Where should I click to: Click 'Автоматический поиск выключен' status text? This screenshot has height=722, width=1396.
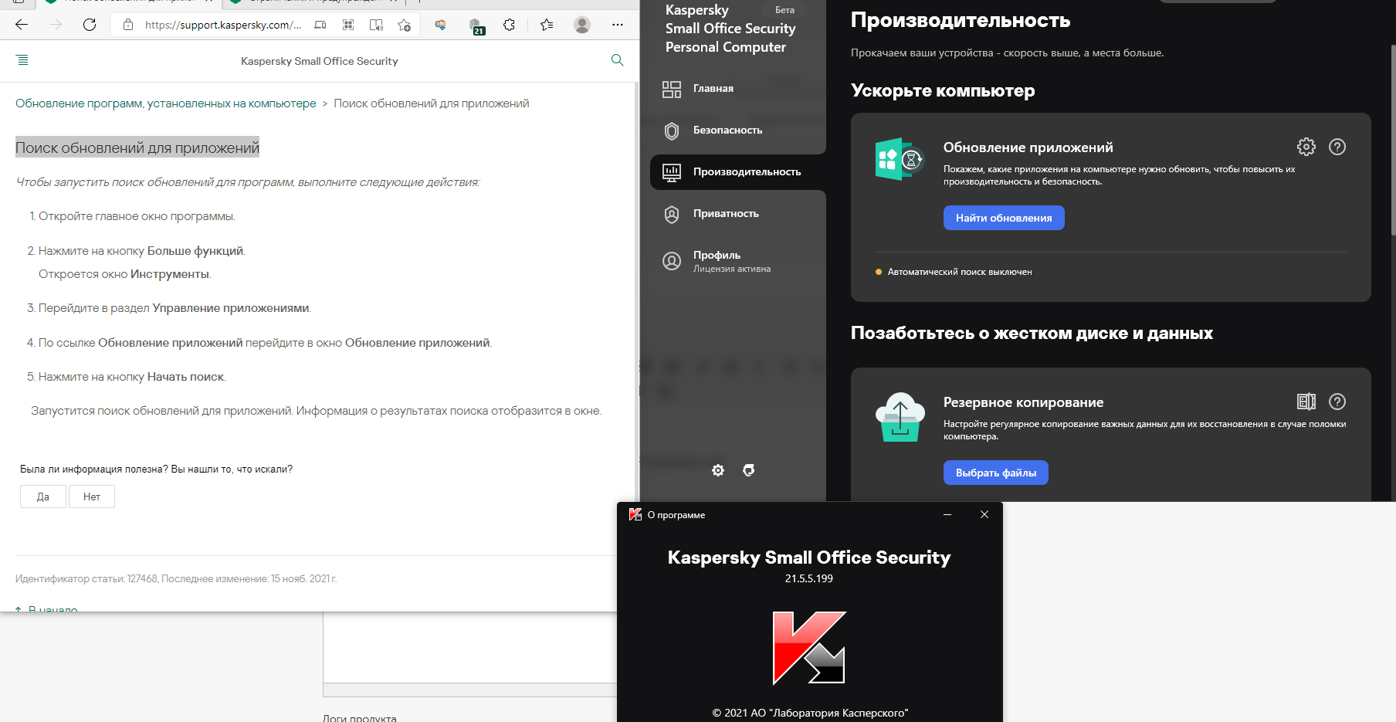click(x=960, y=272)
